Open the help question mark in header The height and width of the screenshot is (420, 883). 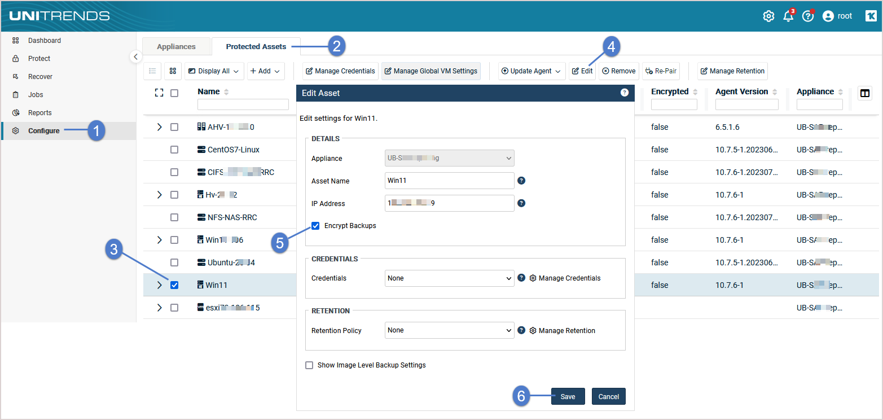[x=808, y=16]
